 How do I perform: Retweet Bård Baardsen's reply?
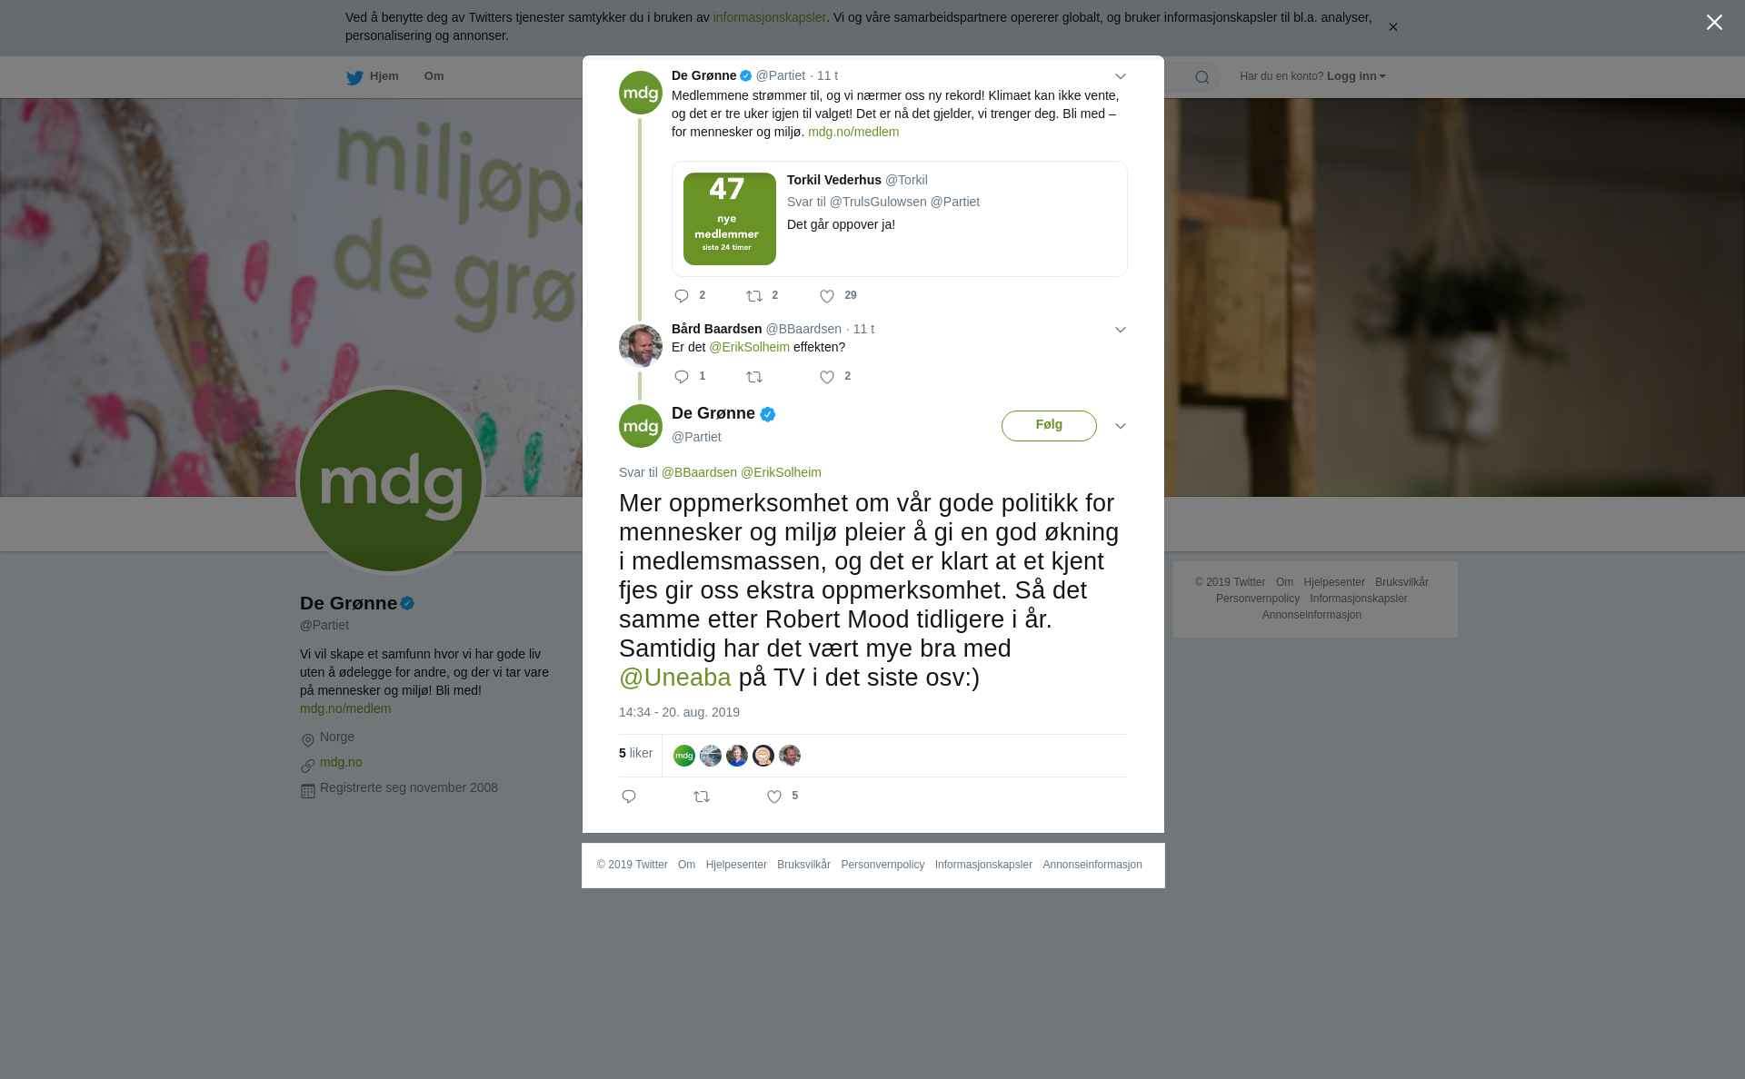point(754,377)
